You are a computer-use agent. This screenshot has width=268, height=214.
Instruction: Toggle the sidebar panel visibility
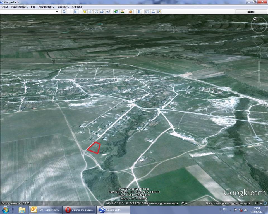coord(76,12)
